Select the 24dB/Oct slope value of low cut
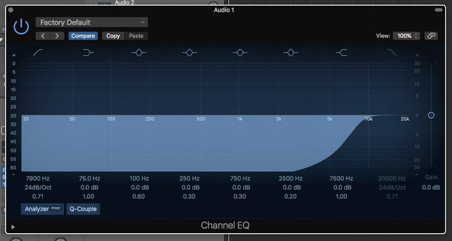This screenshot has height=241, width=452. pyautogui.click(x=38, y=187)
